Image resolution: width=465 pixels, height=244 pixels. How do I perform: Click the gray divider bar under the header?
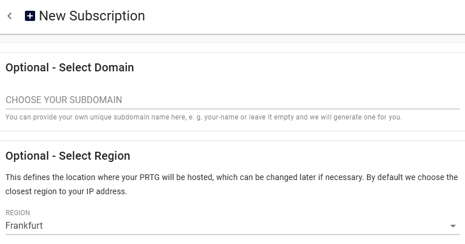[232, 38]
